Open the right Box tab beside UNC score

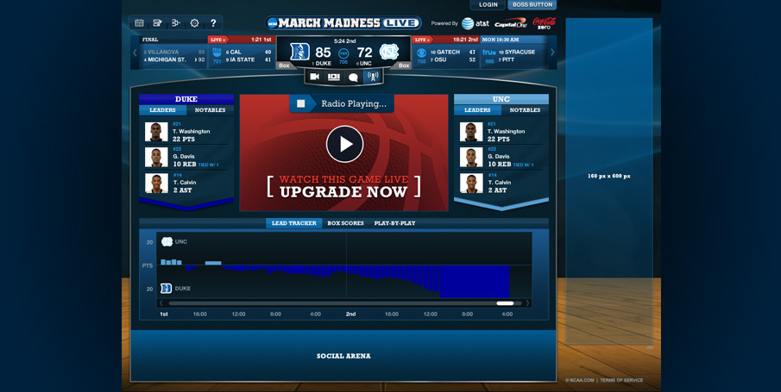coord(404,65)
